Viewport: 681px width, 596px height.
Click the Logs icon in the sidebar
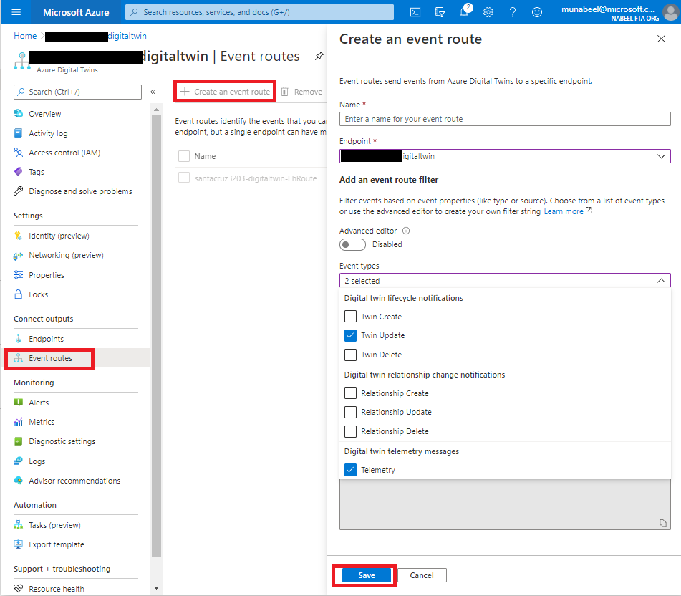[x=18, y=461]
